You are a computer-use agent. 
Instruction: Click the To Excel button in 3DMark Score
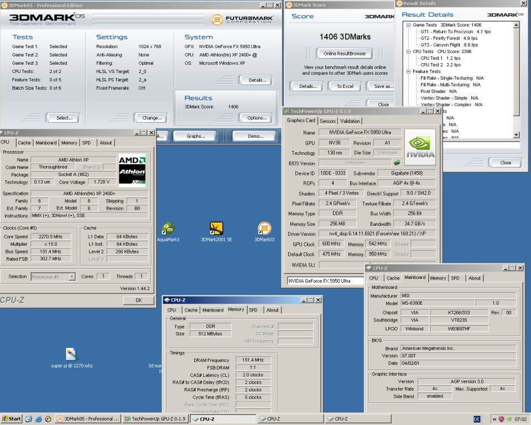click(345, 86)
